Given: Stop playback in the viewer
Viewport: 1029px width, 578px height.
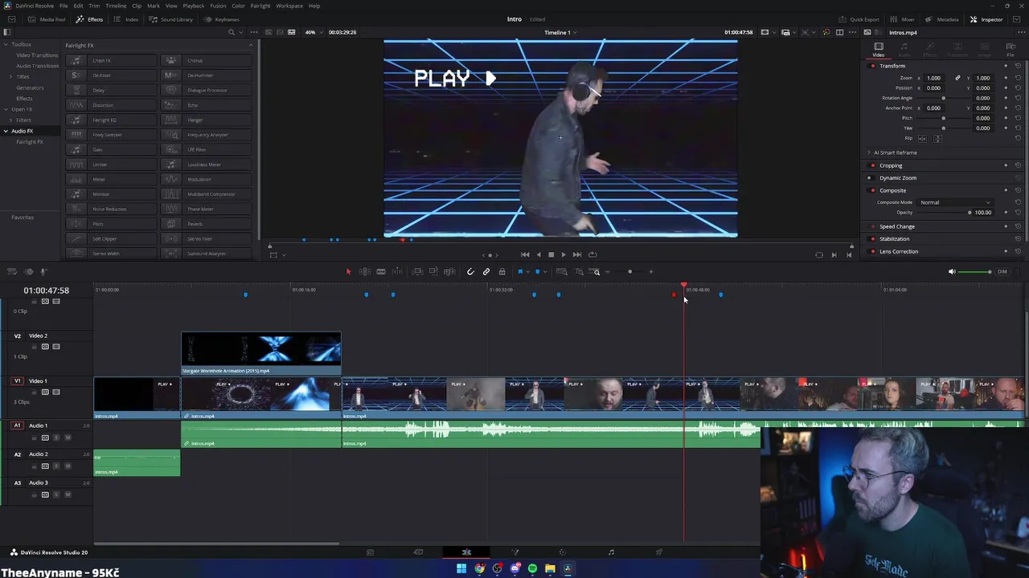Looking at the screenshot, I should pos(551,254).
